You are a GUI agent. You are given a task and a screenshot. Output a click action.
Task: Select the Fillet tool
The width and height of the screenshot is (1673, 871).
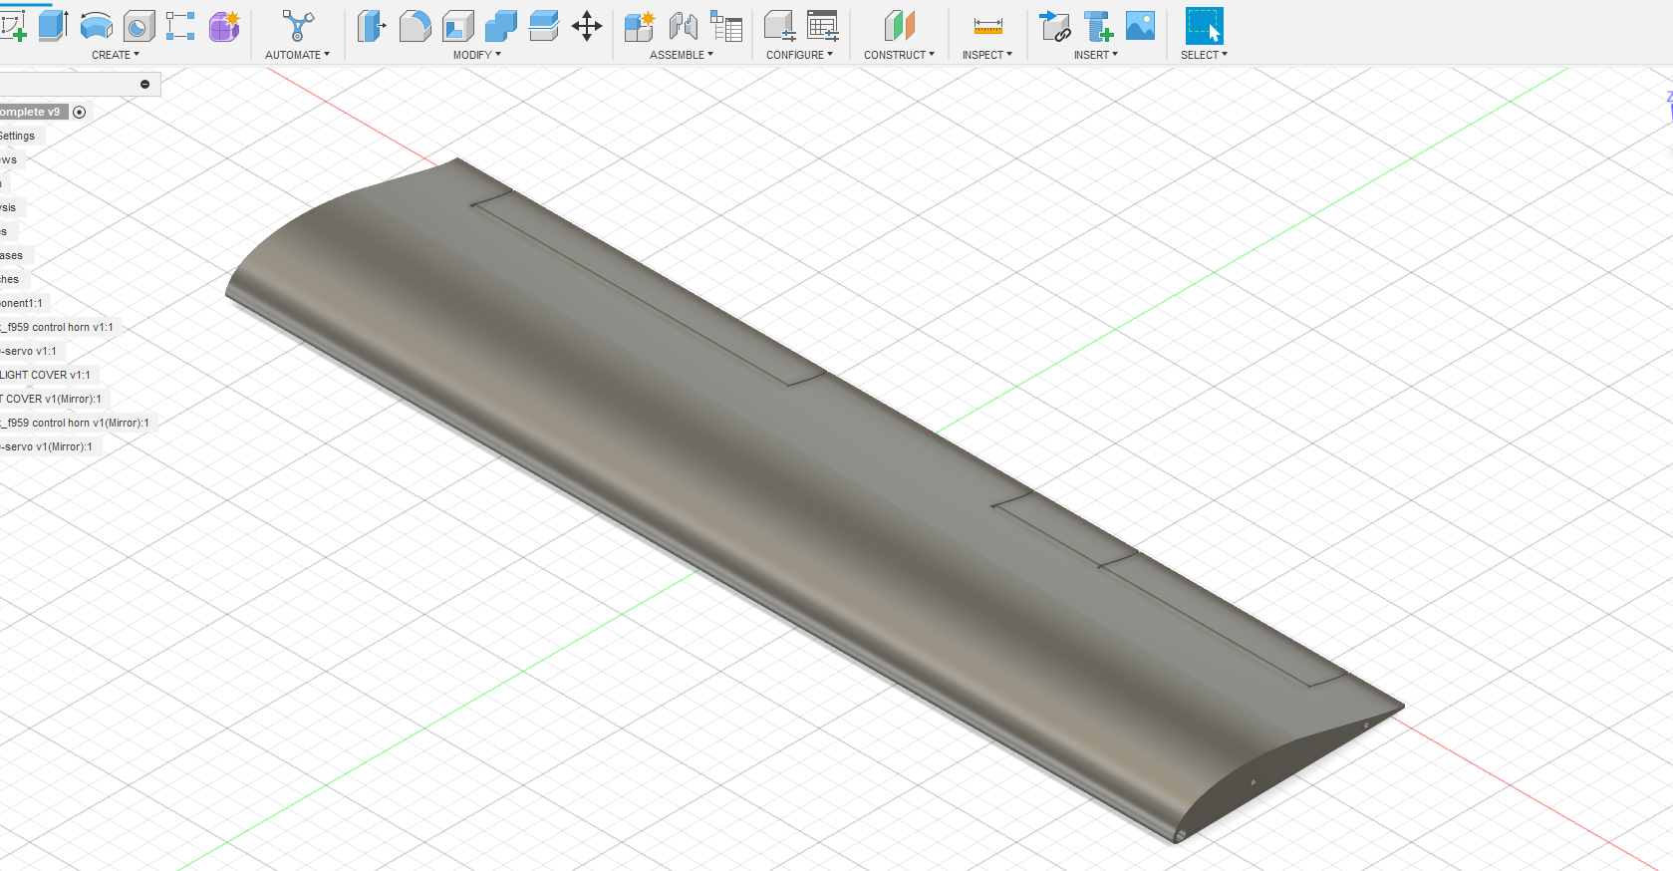(415, 26)
